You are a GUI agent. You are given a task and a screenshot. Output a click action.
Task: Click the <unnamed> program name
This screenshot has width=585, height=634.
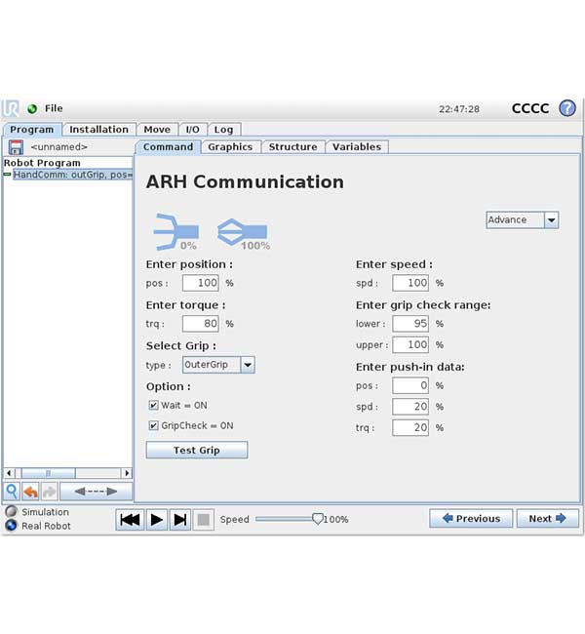click(59, 147)
